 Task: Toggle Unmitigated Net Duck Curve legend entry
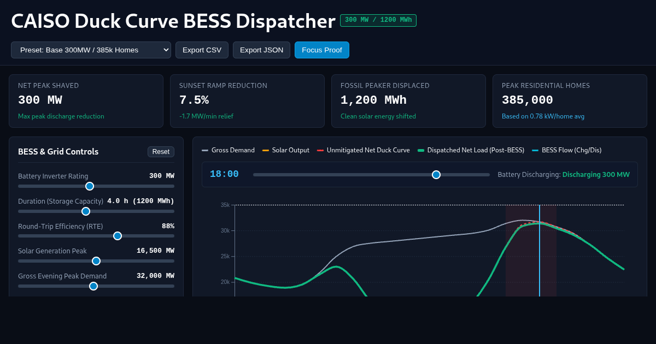[x=364, y=150]
